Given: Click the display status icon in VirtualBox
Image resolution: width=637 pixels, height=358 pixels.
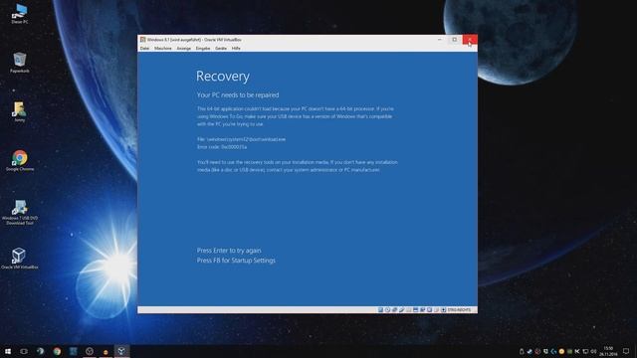Looking at the screenshot, I should 416,310.
